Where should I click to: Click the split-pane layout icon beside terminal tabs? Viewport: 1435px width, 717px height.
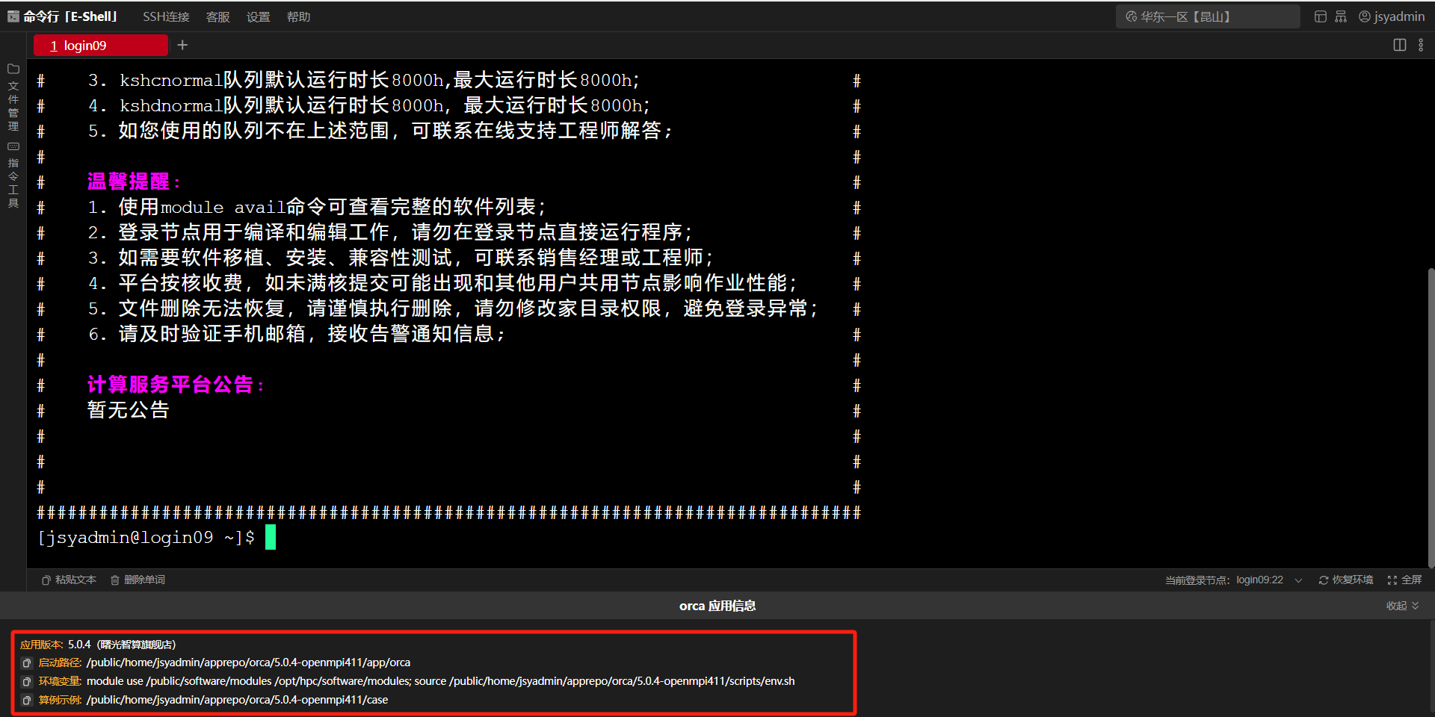1399,46
